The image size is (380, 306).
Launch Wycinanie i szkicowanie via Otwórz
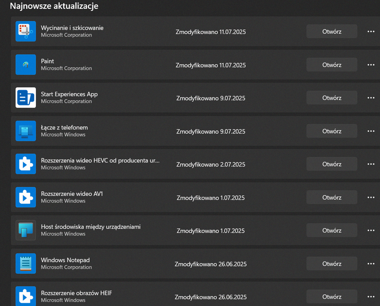point(332,32)
